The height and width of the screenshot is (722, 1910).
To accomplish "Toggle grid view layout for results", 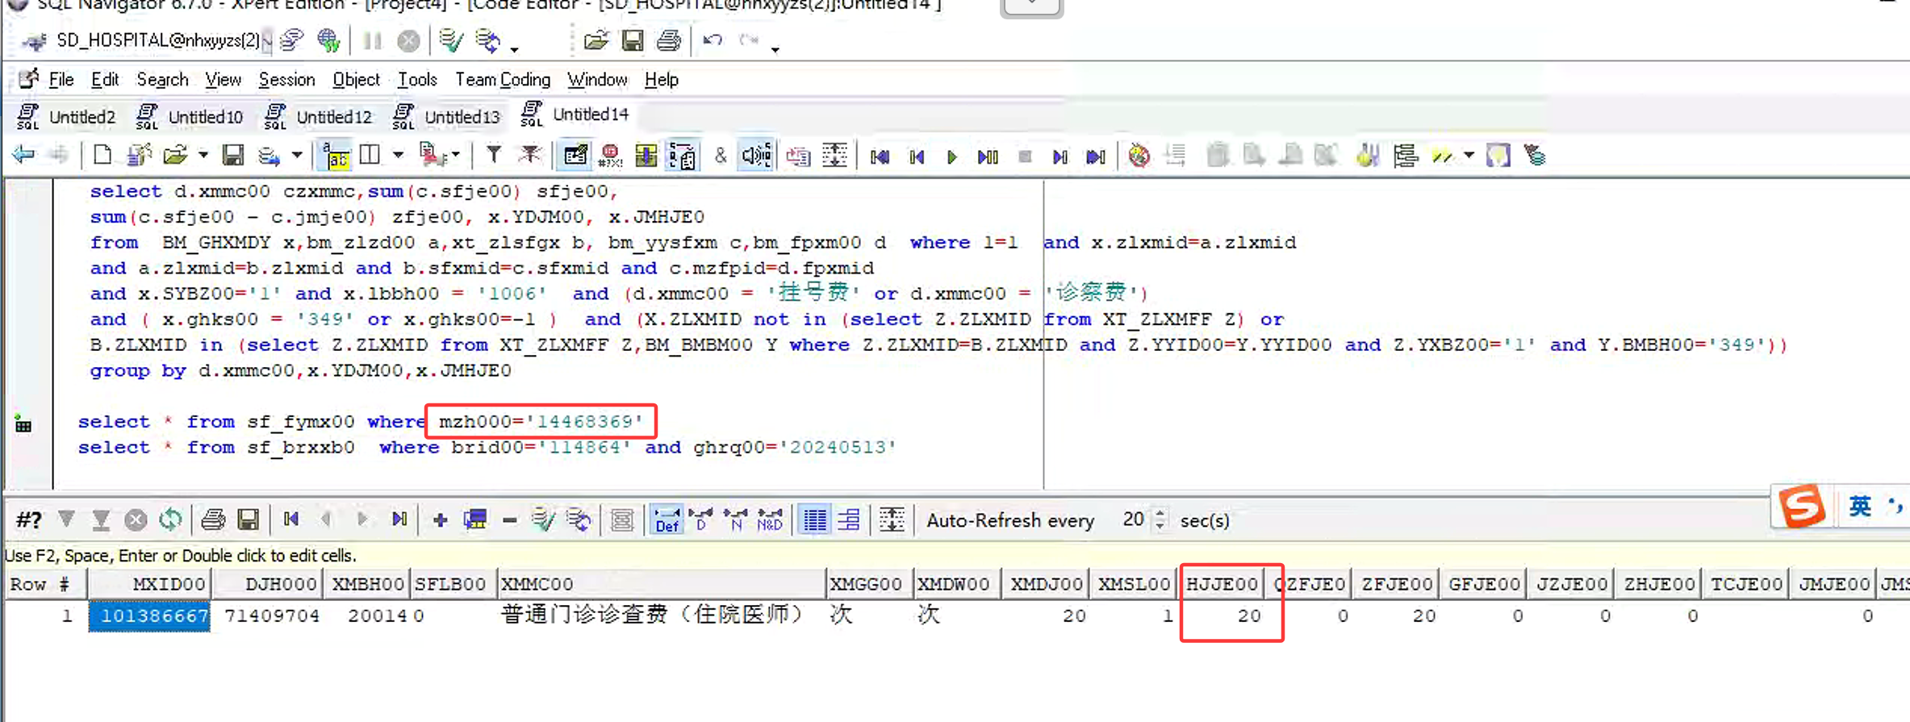I will (815, 520).
